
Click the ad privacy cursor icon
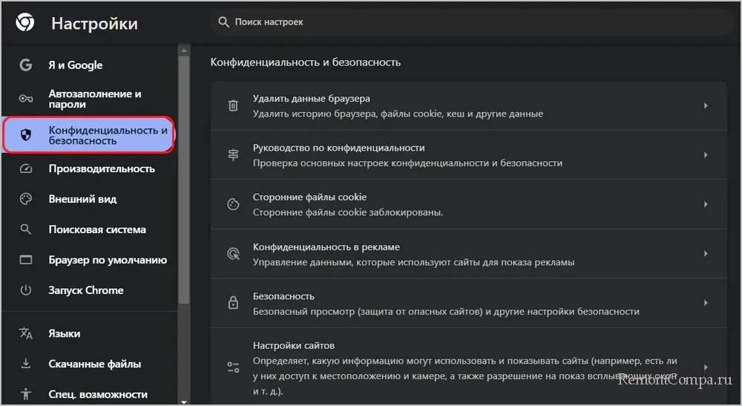tap(233, 254)
